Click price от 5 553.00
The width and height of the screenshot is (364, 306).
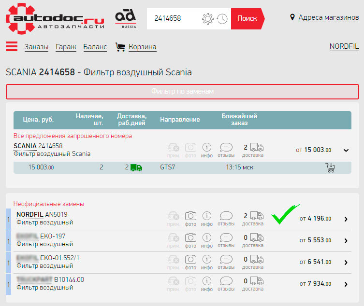pos(315,240)
